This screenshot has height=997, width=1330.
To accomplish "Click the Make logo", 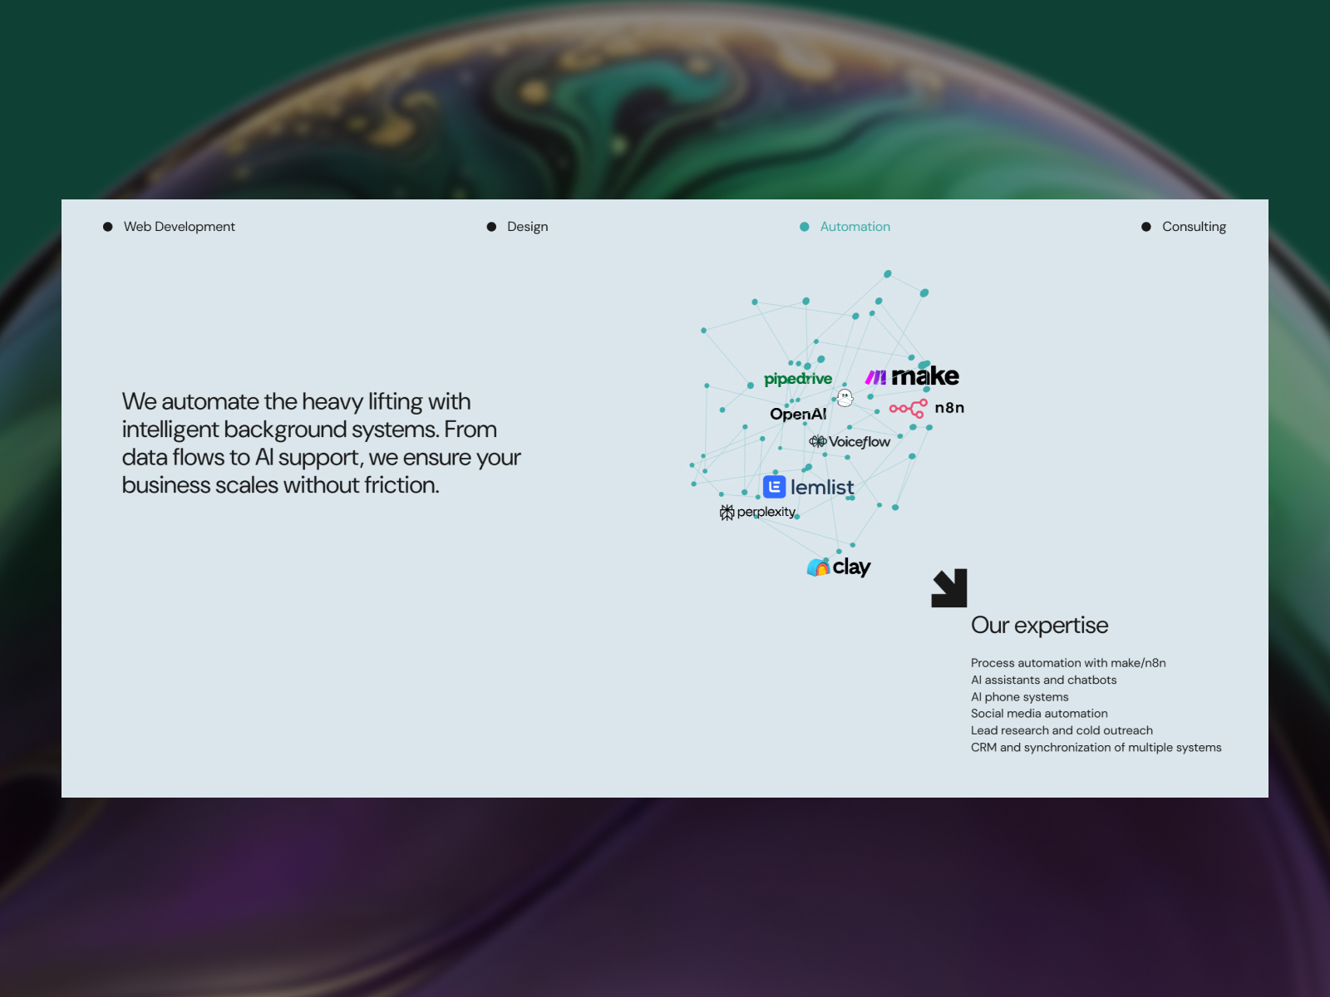I will point(924,376).
